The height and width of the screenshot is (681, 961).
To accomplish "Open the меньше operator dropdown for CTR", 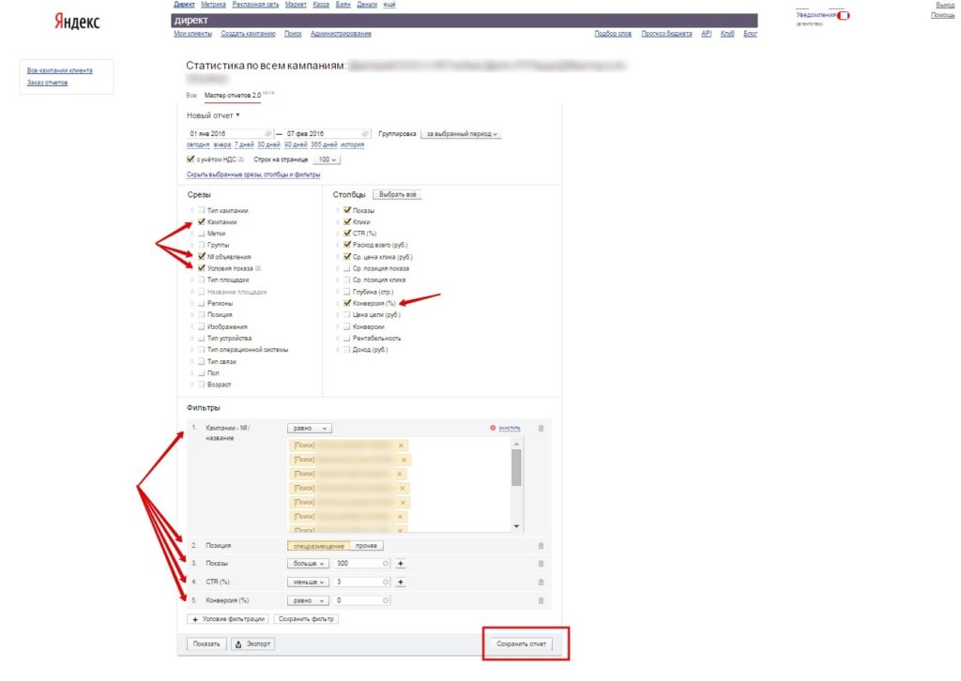I will coord(308,582).
